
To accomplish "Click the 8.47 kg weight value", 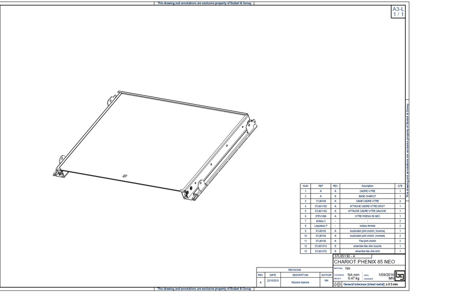I will (x=353, y=278).
